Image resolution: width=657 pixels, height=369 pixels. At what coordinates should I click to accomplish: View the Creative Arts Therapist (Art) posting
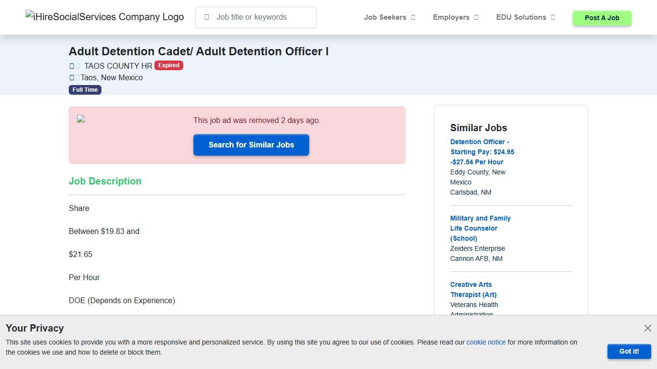(473, 289)
